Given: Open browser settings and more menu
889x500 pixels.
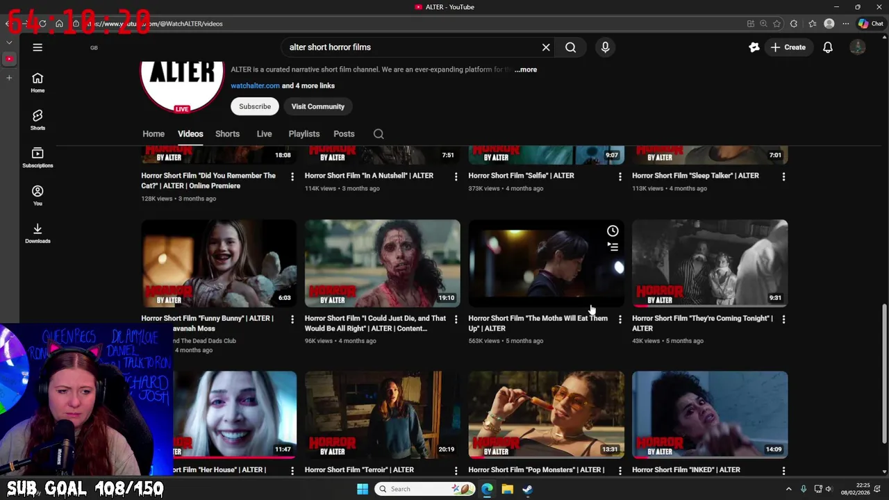Looking at the screenshot, I should (845, 24).
